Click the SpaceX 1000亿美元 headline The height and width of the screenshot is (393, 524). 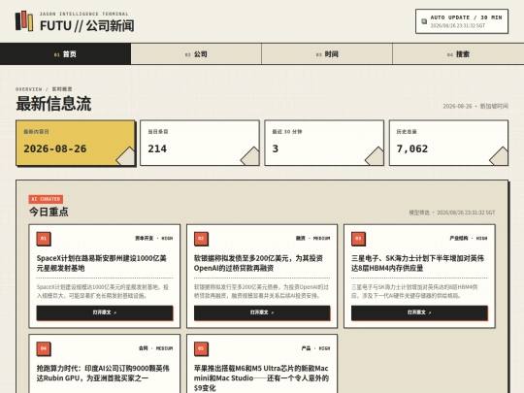(x=102, y=263)
